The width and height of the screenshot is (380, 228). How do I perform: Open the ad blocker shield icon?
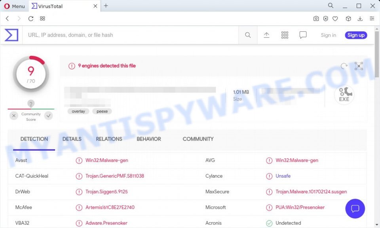point(325,19)
